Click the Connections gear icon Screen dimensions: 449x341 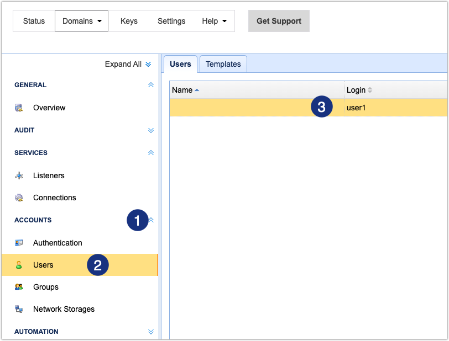point(19,198)
